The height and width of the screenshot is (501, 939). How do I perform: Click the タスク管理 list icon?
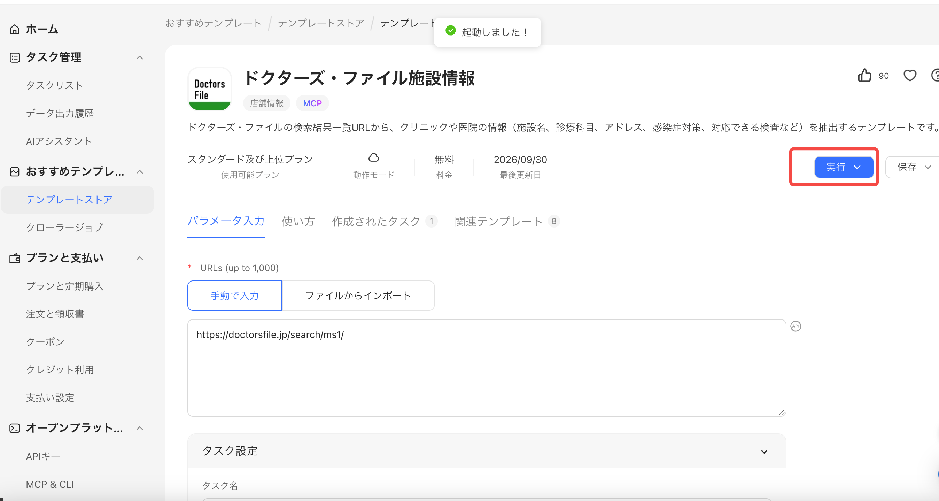15,57
